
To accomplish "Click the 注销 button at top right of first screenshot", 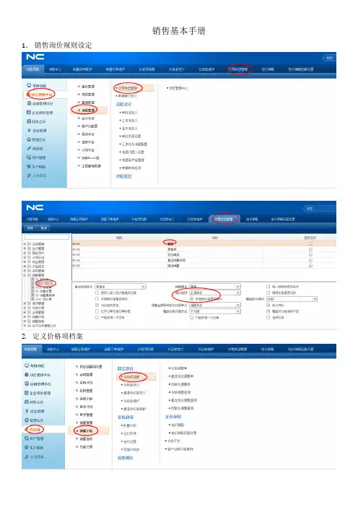I will (329, 58).
